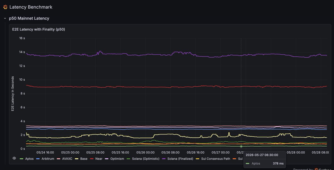Collapse the p50 Mainnet Latency row

[5, 18]
